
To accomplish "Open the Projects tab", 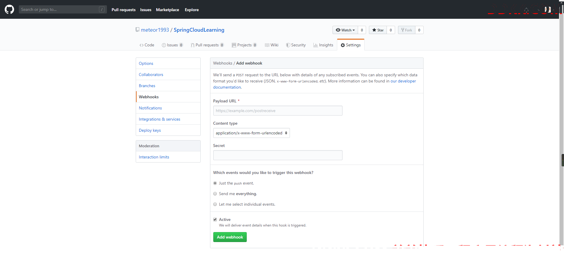I will click(244, 45).
